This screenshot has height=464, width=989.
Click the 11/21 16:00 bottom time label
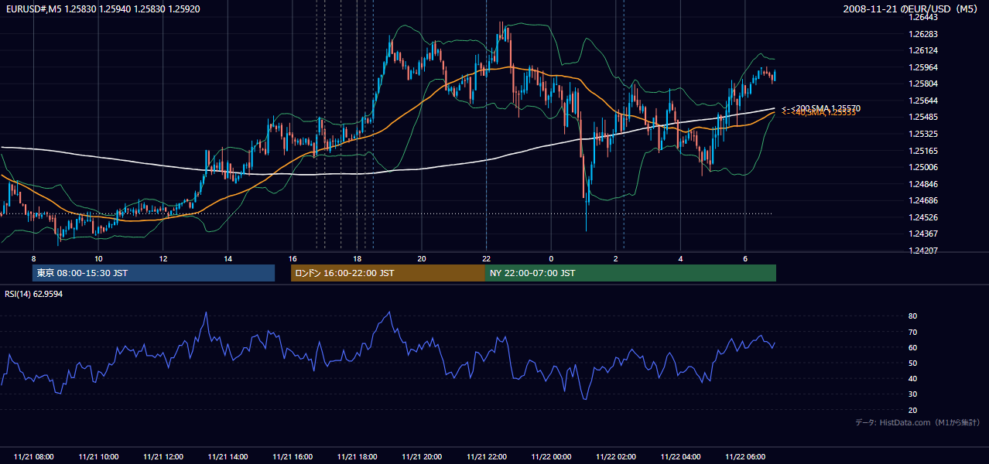click(x=293, y=457)
